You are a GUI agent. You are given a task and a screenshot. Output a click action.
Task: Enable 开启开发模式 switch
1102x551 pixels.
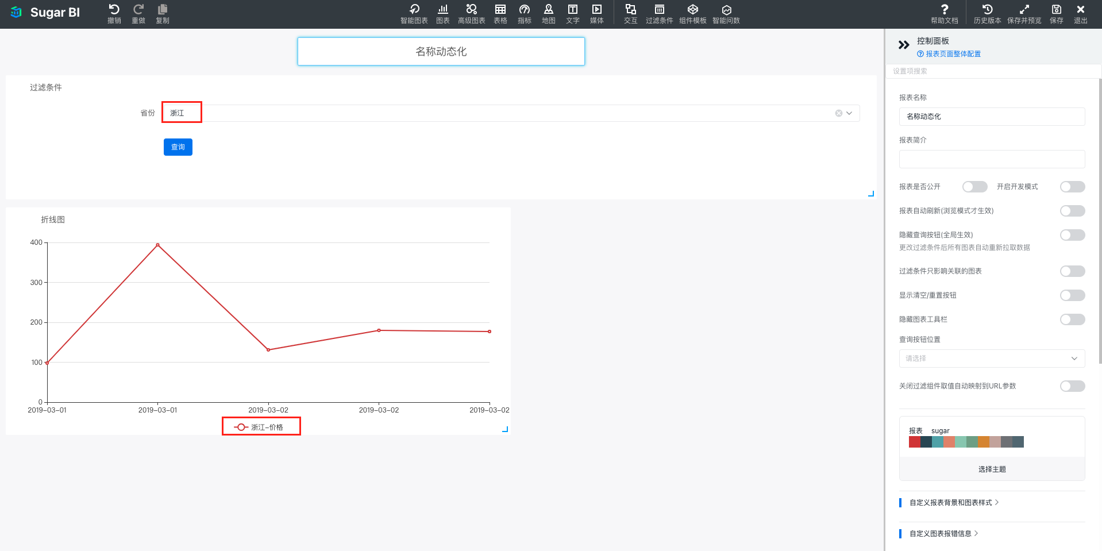tap(1073, 187)
